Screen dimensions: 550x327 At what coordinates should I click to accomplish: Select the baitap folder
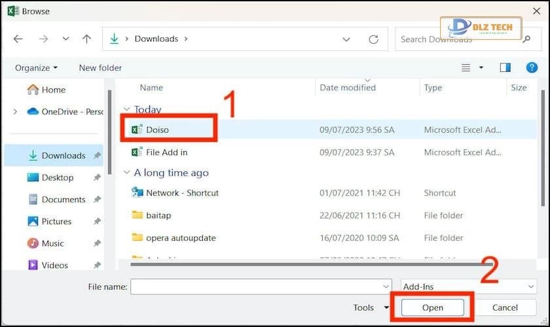pos(158,215)
